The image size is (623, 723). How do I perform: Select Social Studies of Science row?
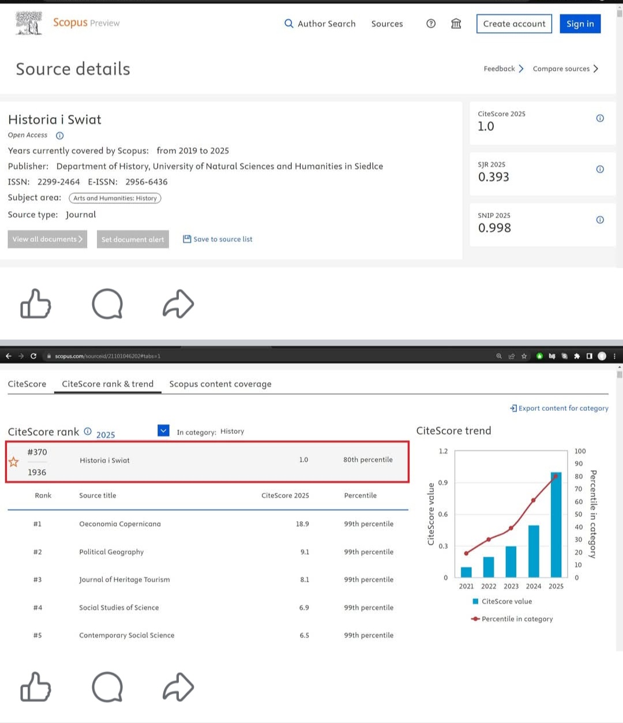pos(208,608)
